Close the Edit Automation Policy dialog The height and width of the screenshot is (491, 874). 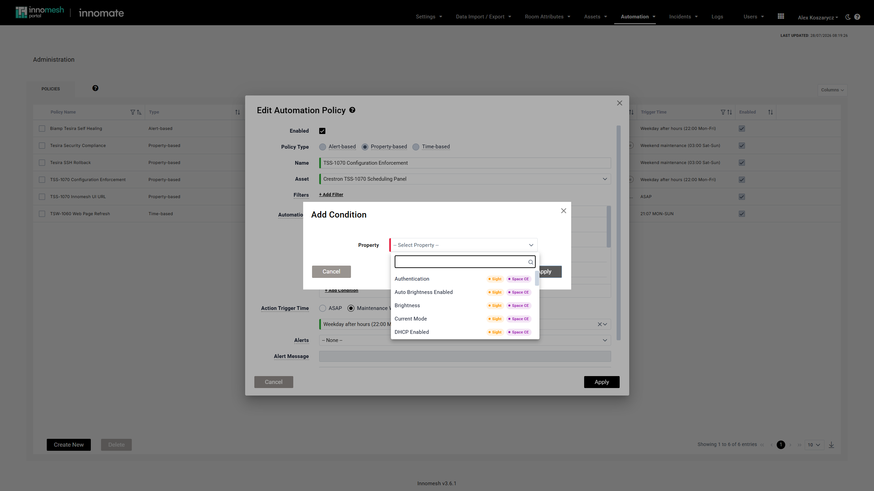[x=620, y=103]
